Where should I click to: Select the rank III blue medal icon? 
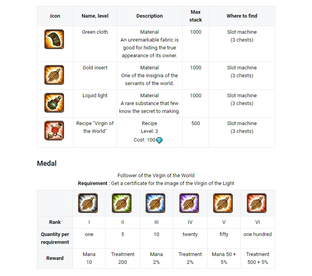[156, 203]
